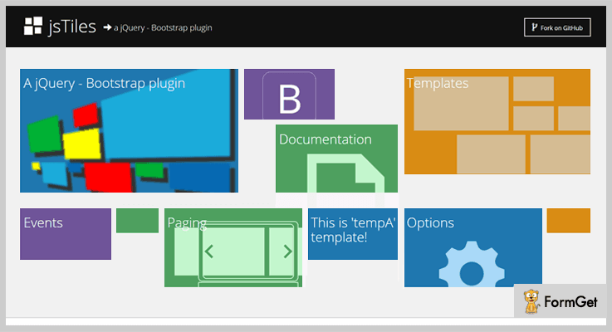
Task: Open the Options tile
Action: [473, 247]
